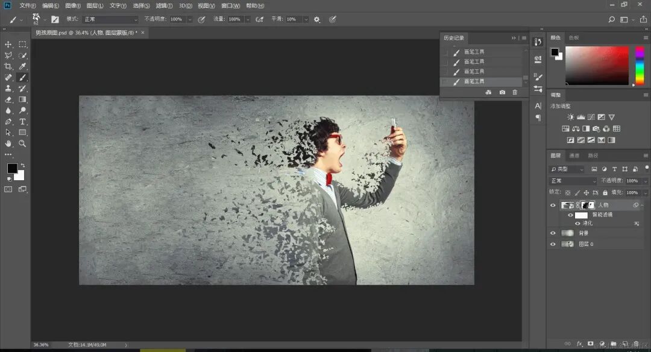
Task: Click the rainbow hue slider strip
Action: point(640,66)
